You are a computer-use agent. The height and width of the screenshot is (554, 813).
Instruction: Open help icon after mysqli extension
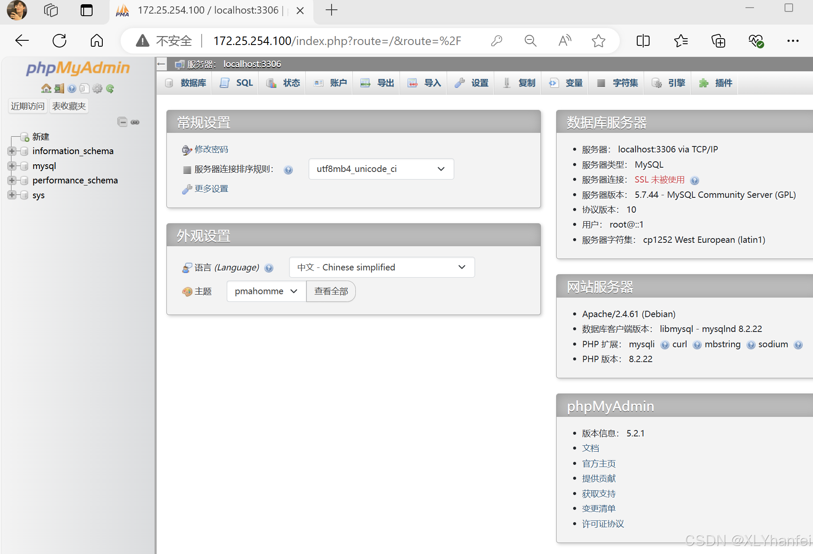click(x=665, y=345)
